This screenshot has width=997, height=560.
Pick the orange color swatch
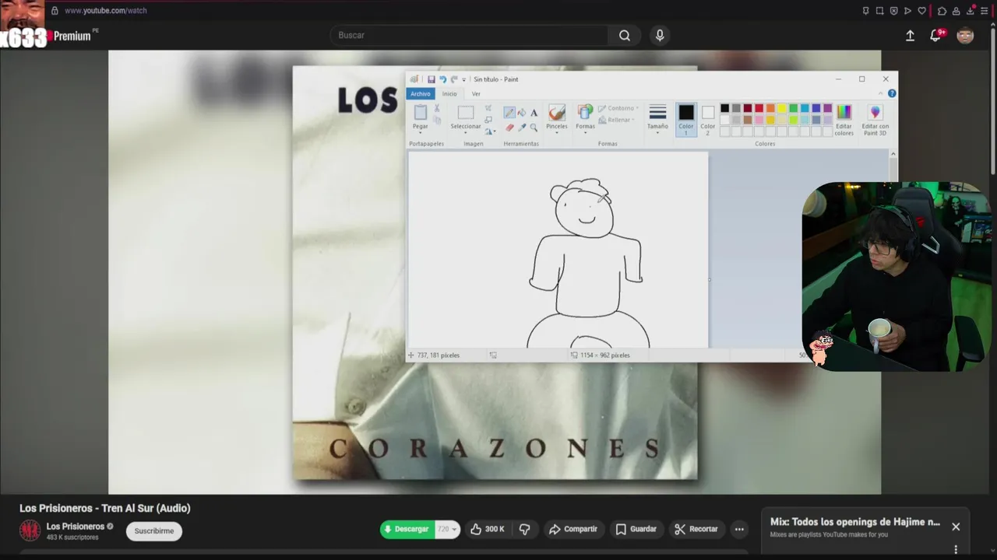point(770,108)
